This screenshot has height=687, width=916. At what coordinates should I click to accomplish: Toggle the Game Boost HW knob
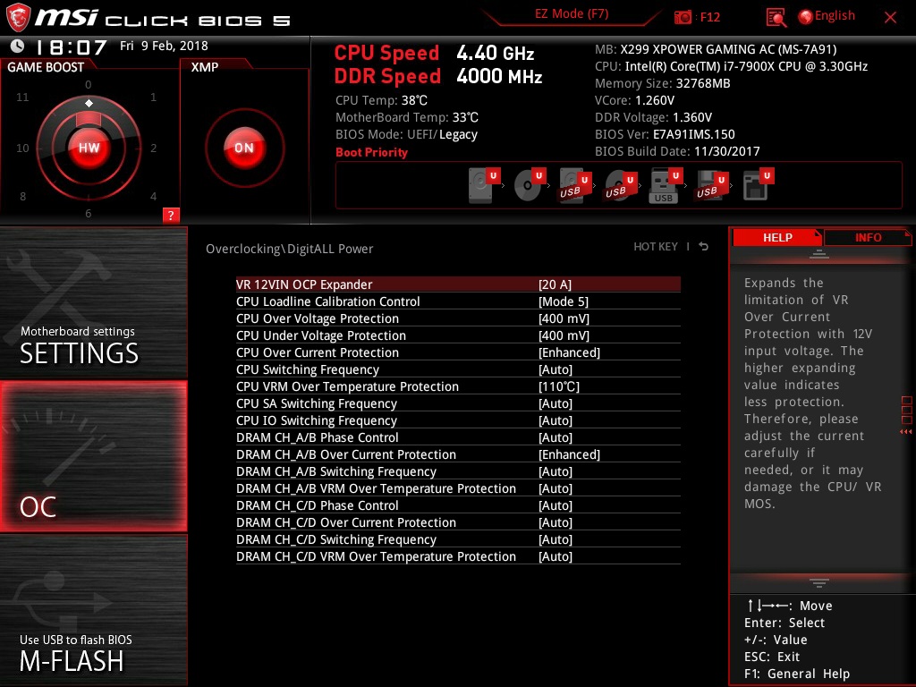[x=89, y=148]
